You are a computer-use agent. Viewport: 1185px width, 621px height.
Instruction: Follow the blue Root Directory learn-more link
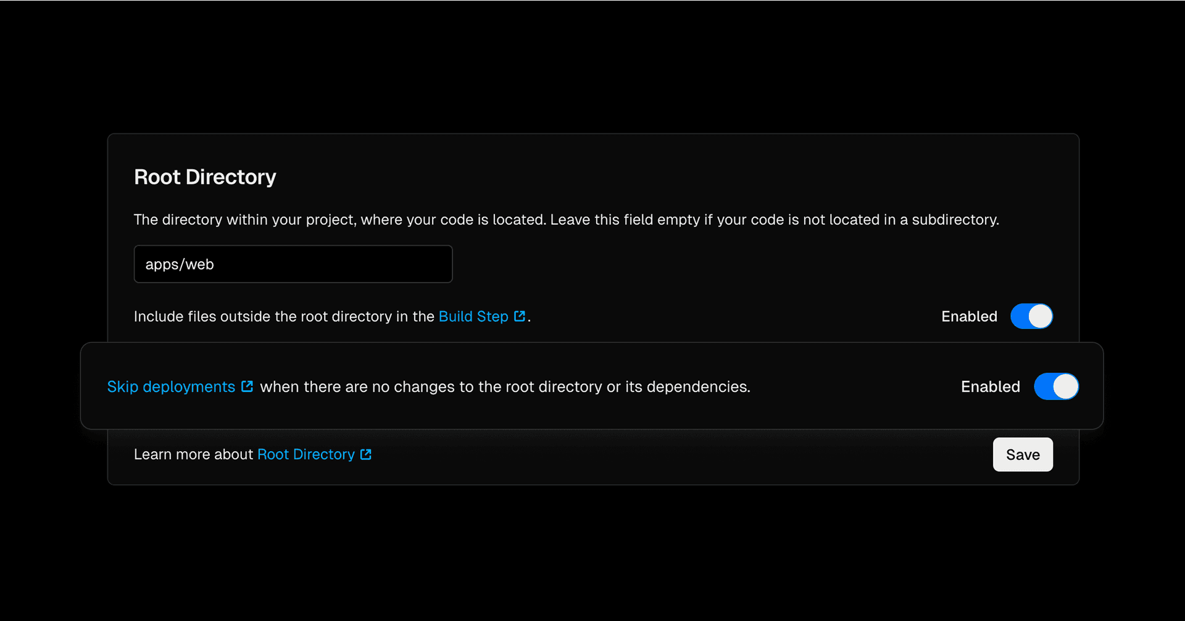point(306,455)
